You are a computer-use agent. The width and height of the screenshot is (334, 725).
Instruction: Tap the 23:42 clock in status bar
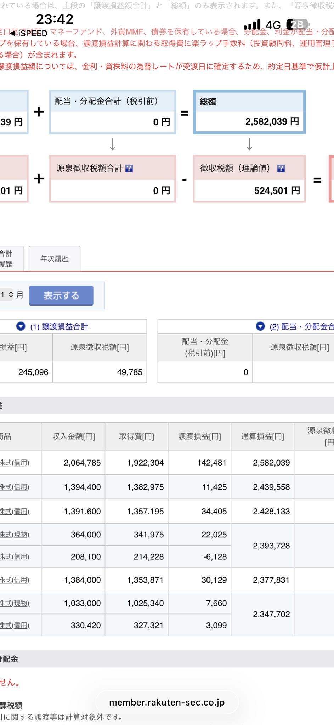pyautogui.click(x=55, y=19)
